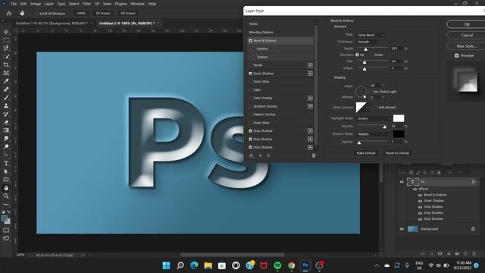
Task: Uncheck the Preview checkbox
Action: 456,55
